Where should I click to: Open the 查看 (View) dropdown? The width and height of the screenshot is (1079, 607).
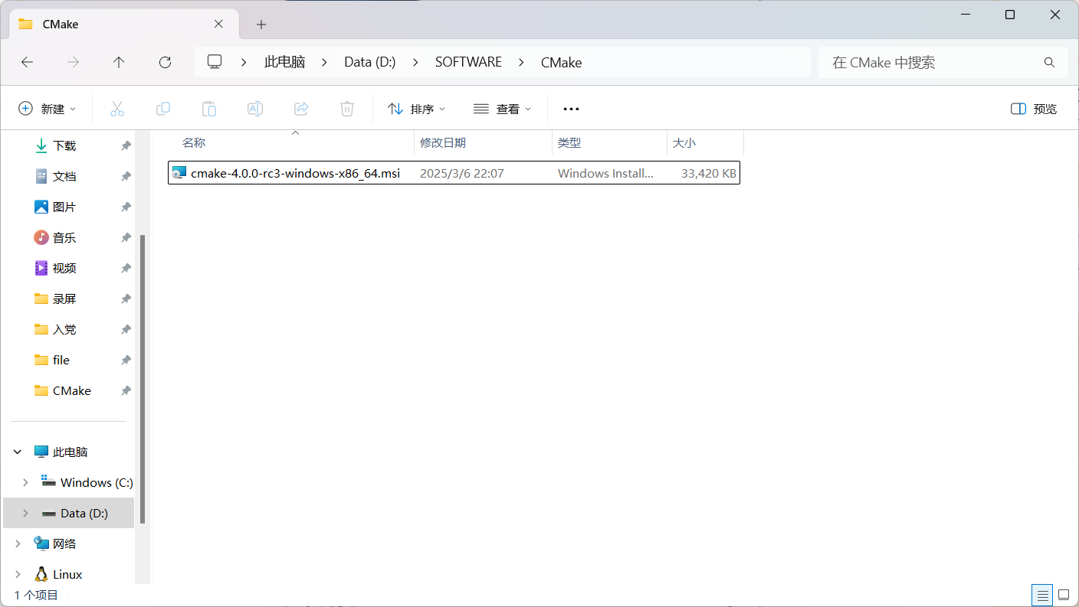click(x=503, y=109)
